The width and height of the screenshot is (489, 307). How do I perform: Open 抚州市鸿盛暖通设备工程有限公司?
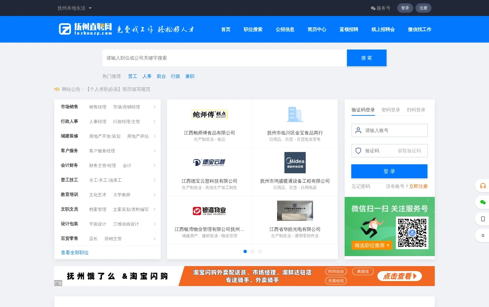pos(295,181)
